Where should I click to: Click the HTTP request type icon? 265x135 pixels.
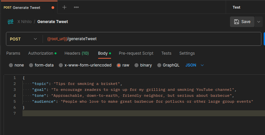click(x=10, y=22)
